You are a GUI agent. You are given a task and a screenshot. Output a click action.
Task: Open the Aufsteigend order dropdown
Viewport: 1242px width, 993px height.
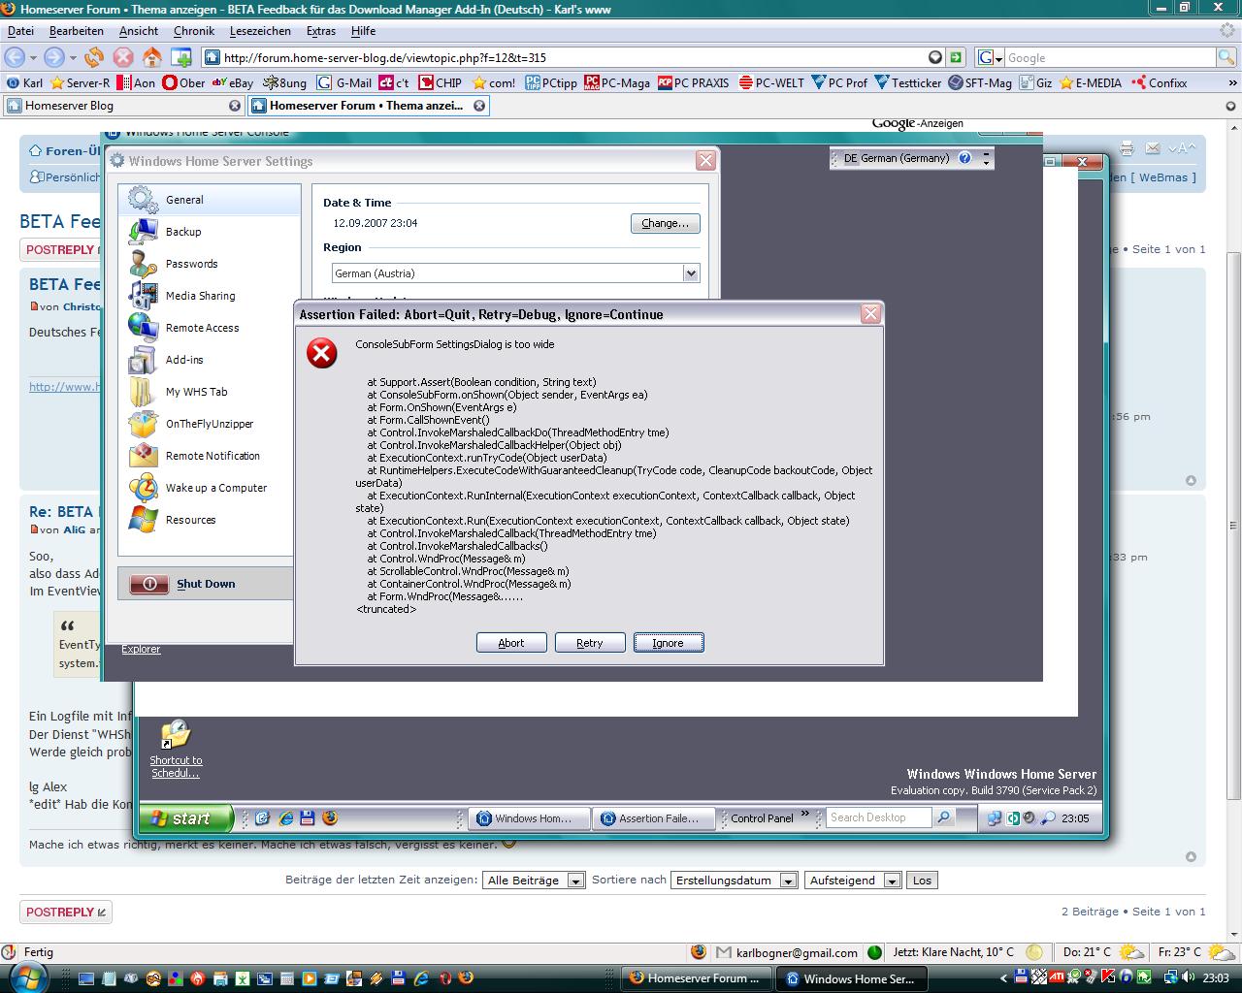point(894,881)
